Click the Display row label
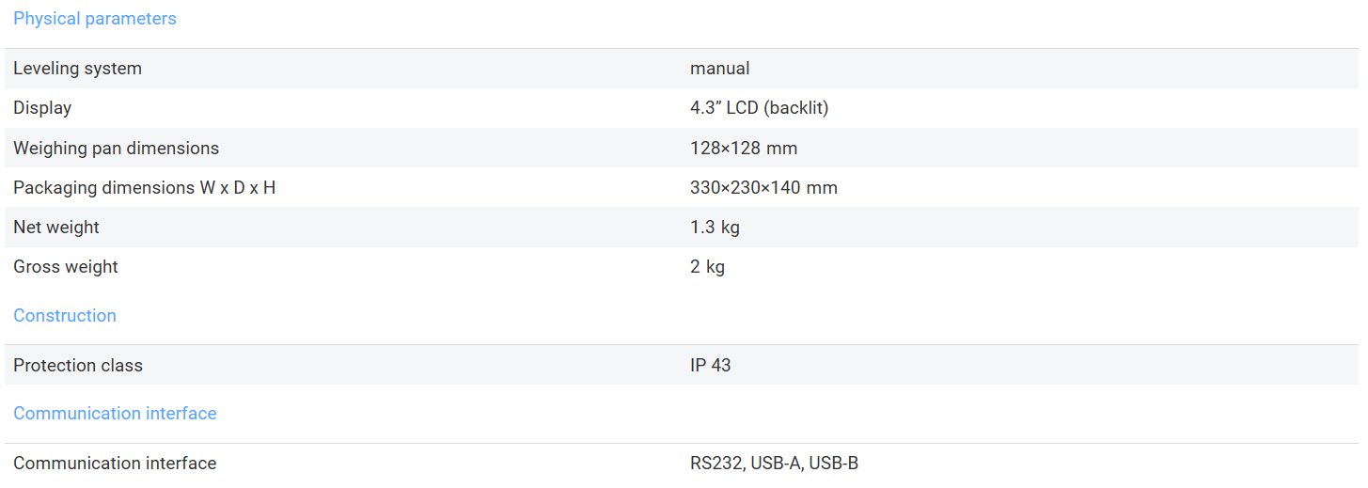 [x=42, y=108]
